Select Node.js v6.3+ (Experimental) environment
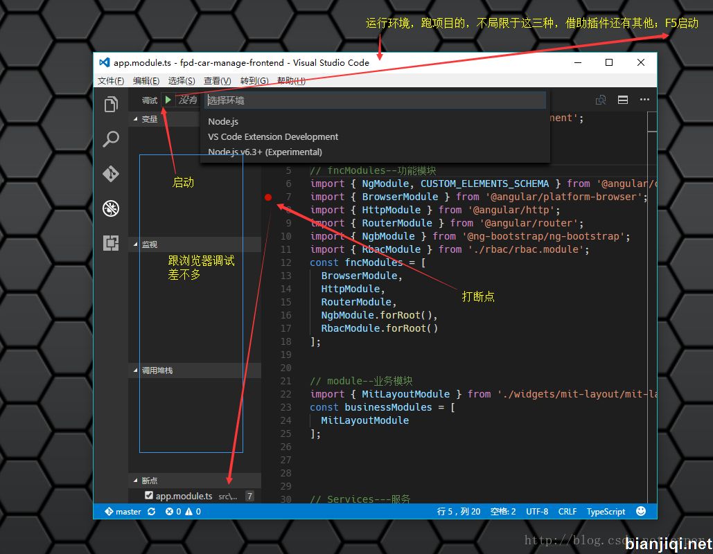This screenshot has height=554, width=713. (375, 152)
